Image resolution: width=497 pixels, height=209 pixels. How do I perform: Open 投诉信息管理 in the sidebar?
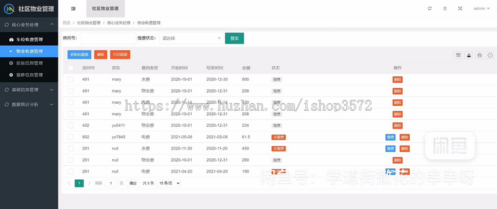[x=29, y=63]
